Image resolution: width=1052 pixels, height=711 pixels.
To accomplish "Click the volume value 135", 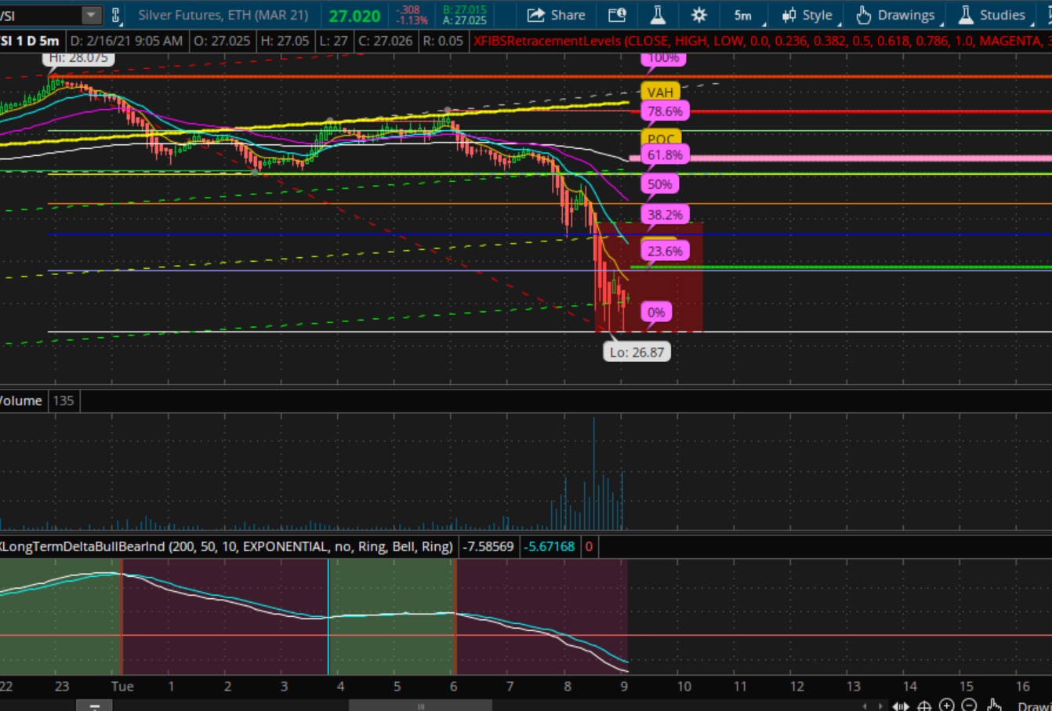I will pos(63,401).
